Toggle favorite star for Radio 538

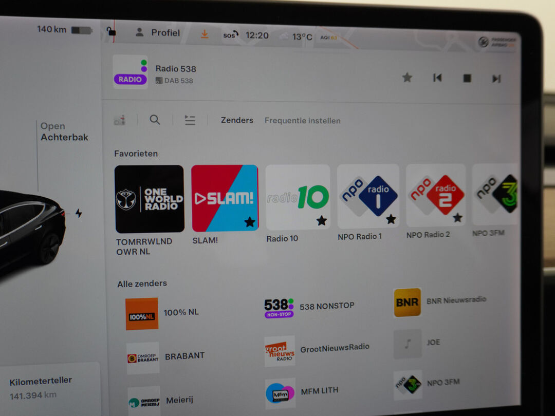click(x=407, y=78)
